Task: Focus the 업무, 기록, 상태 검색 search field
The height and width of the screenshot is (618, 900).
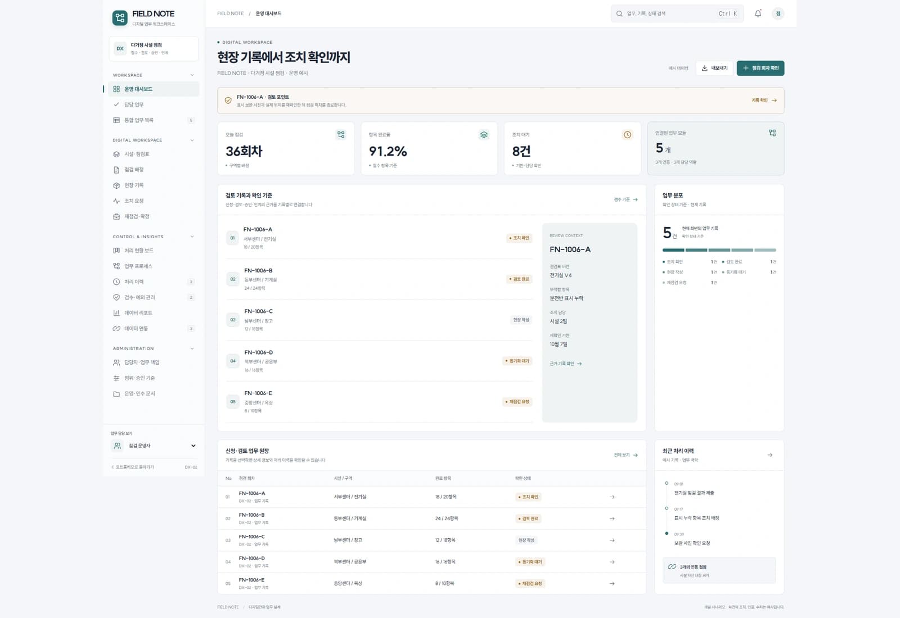Action: tap(677, 13)
